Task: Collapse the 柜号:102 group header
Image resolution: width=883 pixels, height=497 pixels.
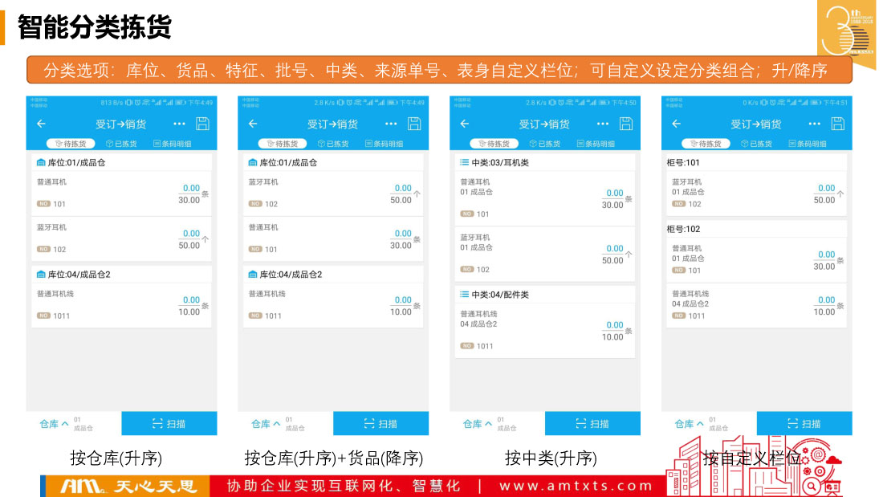Action: coord(756,229)
